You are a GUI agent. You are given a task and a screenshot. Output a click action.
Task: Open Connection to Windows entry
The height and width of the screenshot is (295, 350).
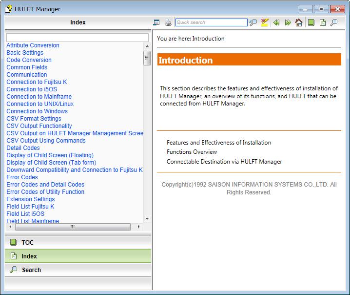37,111
